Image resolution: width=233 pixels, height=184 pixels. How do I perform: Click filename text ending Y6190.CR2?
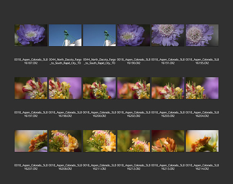[134, 61]
